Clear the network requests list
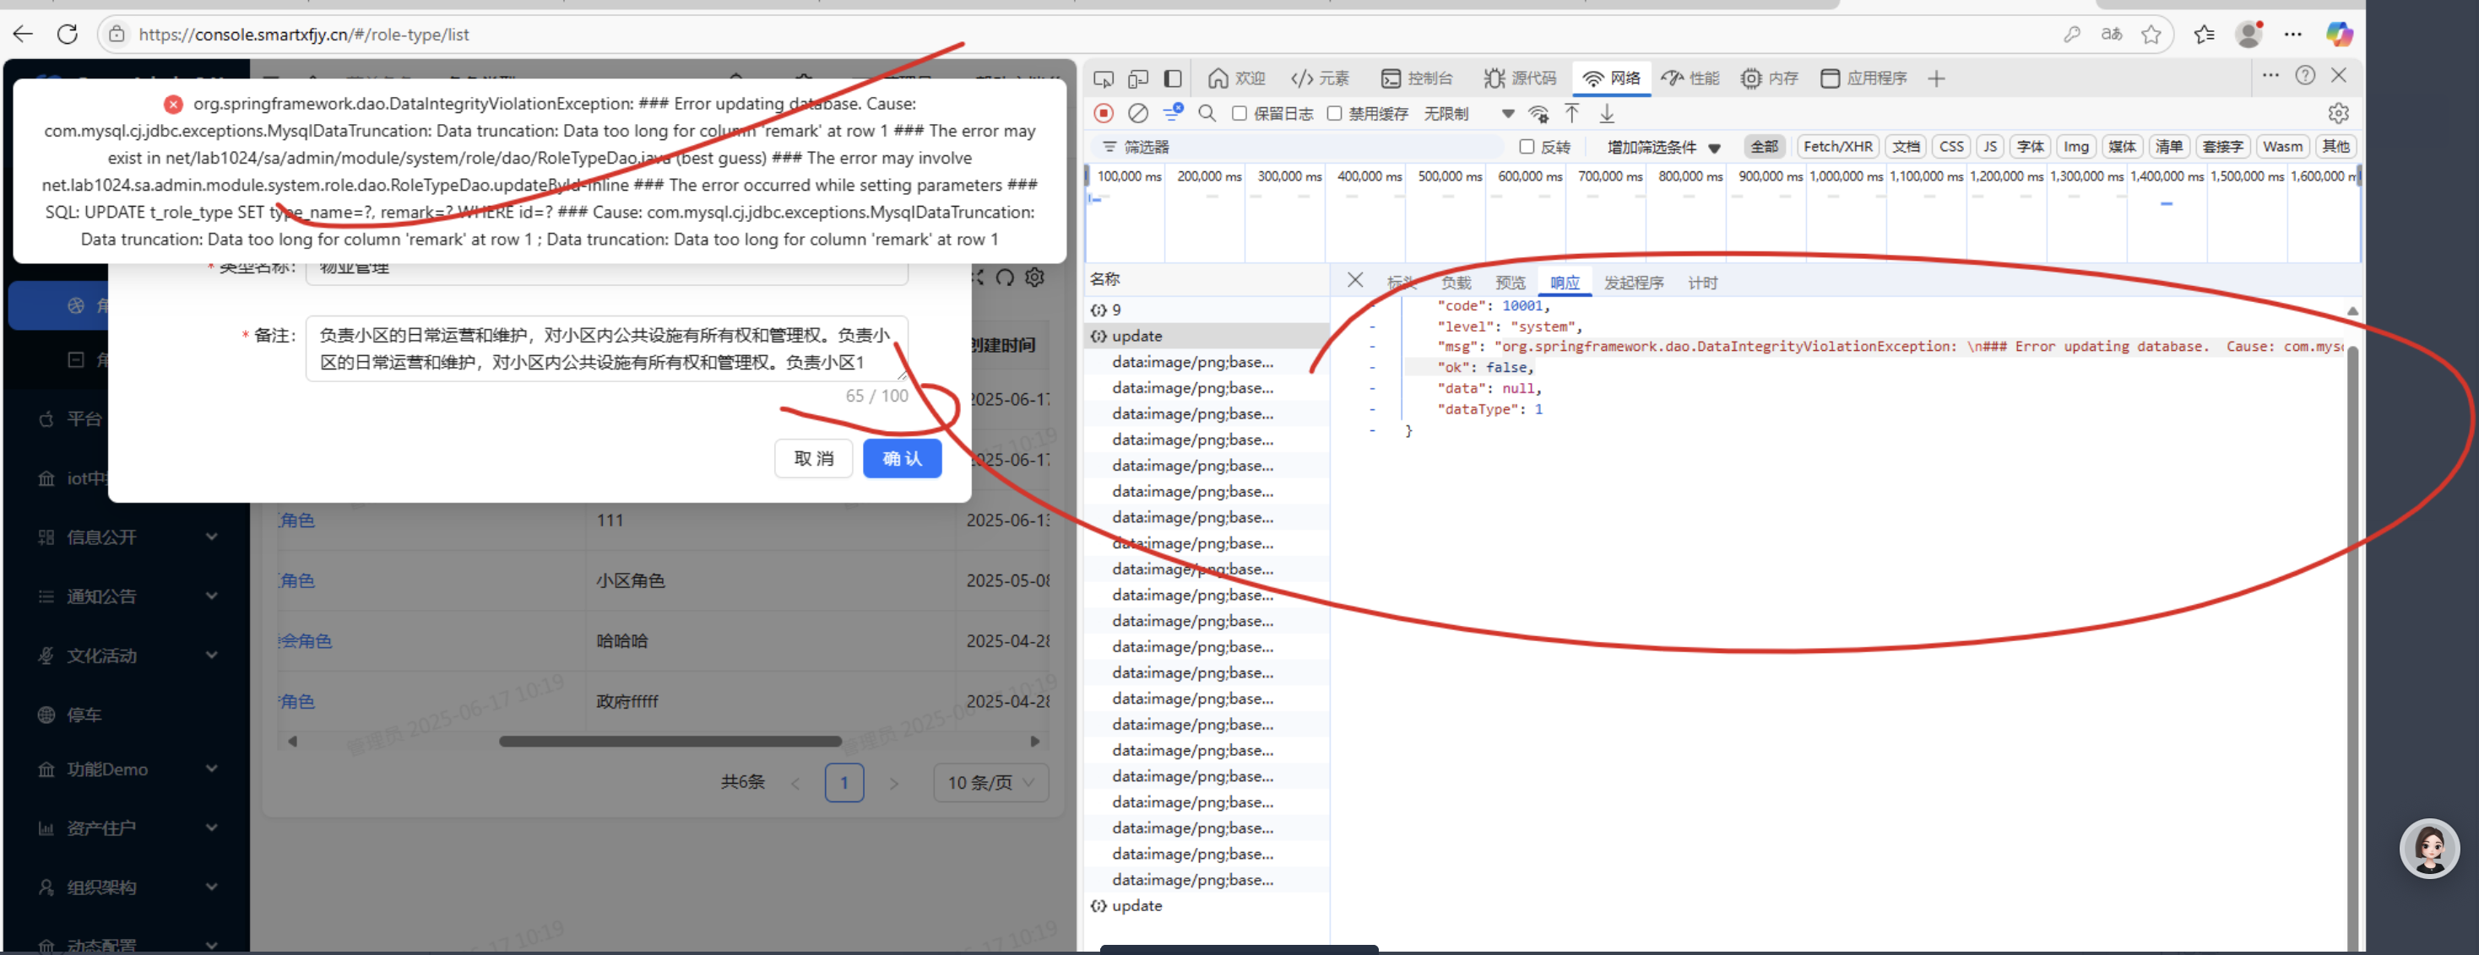The width and height of the screenshot is (2479, 955). [x=1137, y=114]
